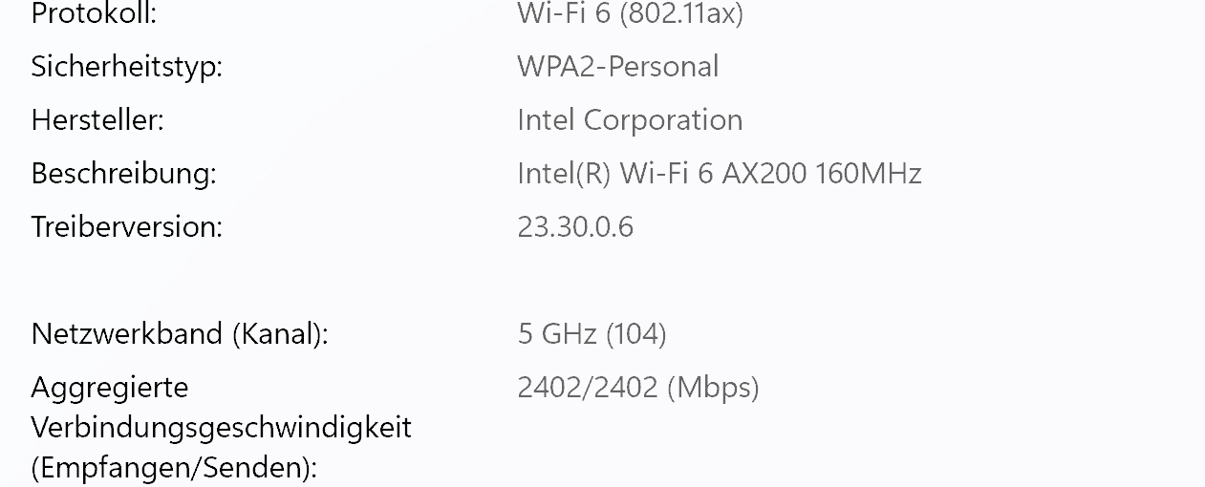The width and height of the screenshot is (1205, 487).
Task: Click the 5 GHz band text
Action: coord(558,334)
